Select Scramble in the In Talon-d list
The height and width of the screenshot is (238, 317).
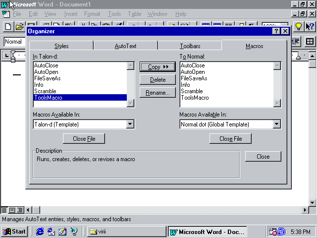80,91
